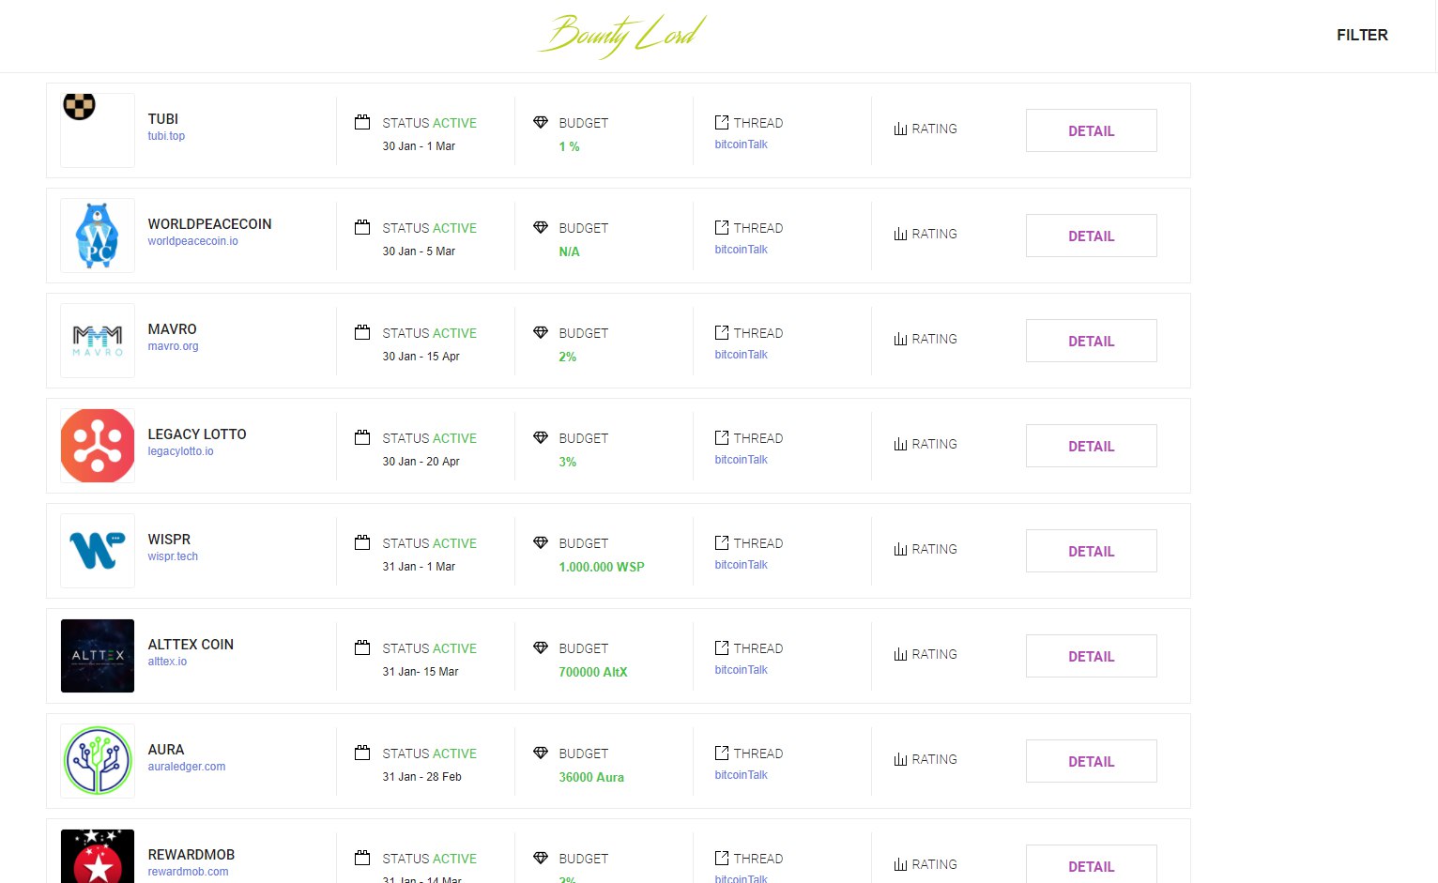Open DETAIL for ALTTEX COIN
This screenshot has width=1438, height=883.
(1091, 656)
